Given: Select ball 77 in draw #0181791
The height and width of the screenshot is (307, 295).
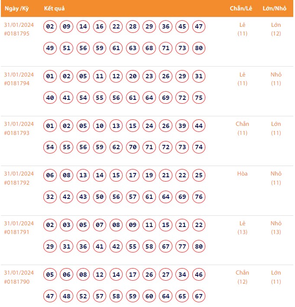Looking at the screenshot, I should (182, 246).
